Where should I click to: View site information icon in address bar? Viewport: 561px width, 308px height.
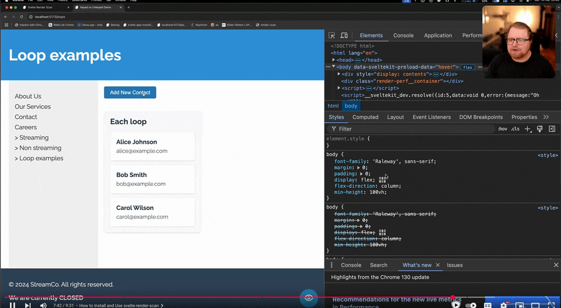click(31, 17)
